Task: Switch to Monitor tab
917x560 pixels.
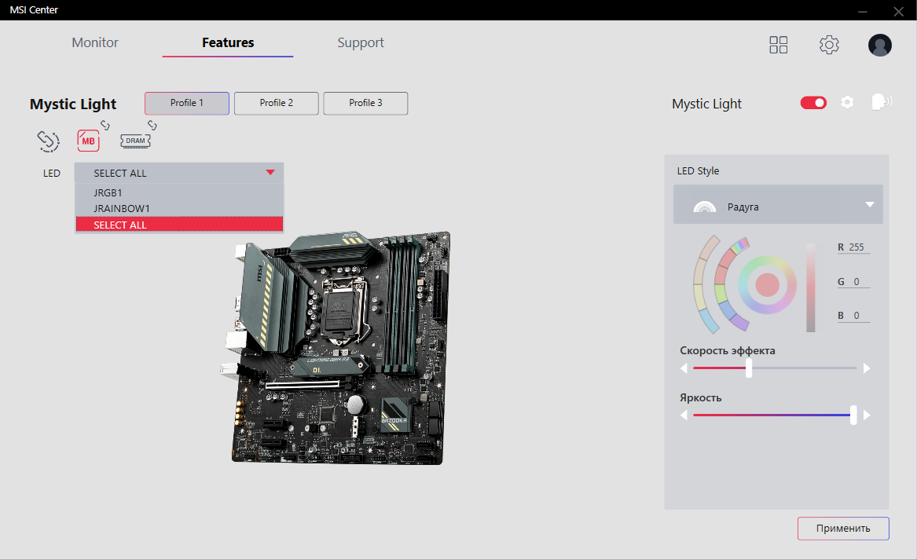Action: (95, 42)
